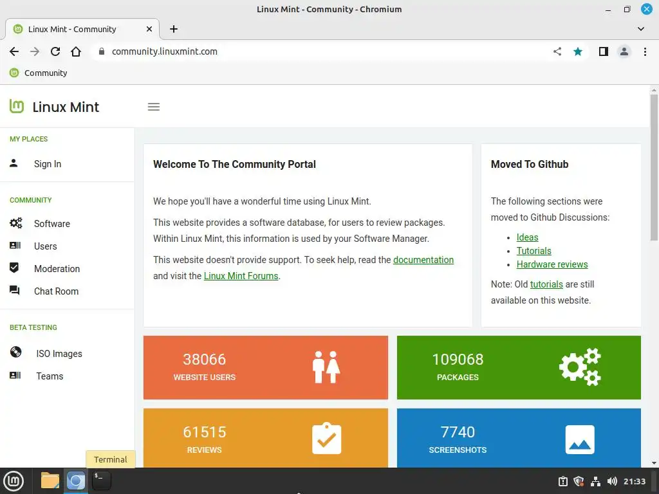Click the checkmark icon beside Moderation
Screen dimensions: 659x494
click(14, 268)
